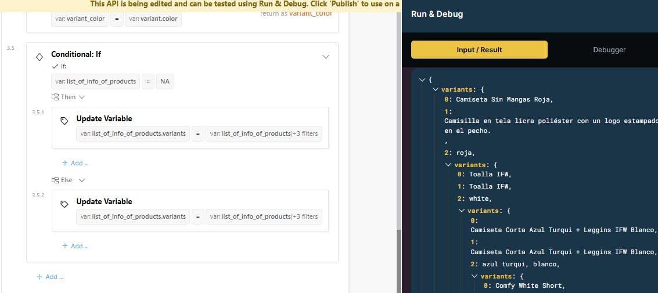Click the 'Else' branch label
This screenshot has width=658, height=293.
67,180
